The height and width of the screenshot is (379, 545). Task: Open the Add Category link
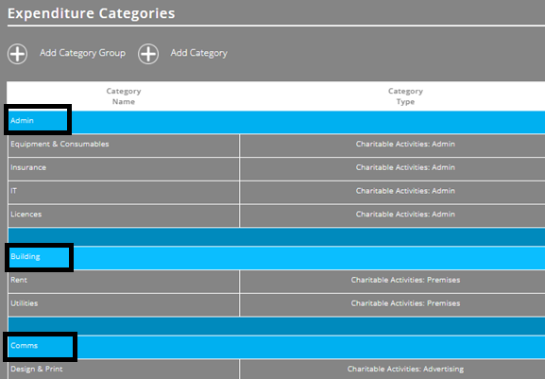[198, 53]
